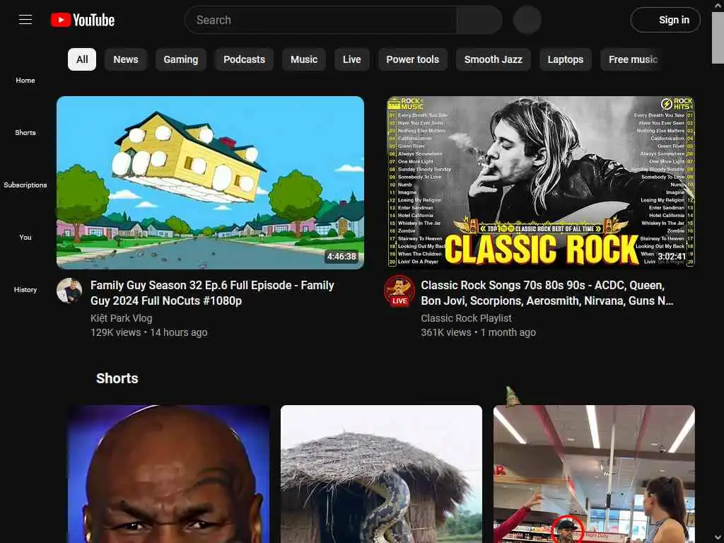Image resolution: width=724 pixels, height=543 pixels.
Task: Select the News filter chip
Action: (x=126, y=59)
